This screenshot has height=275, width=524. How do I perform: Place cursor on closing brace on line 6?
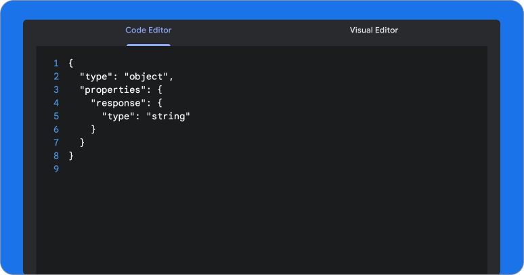point(93,129)
